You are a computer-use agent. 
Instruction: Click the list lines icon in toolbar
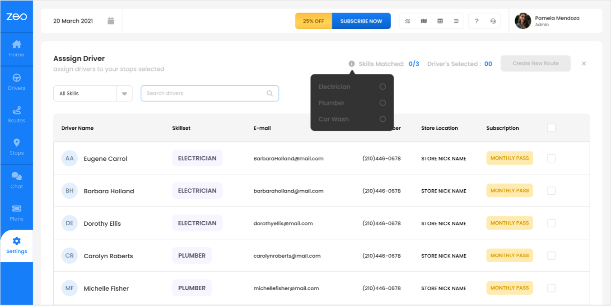click(456, 21)
